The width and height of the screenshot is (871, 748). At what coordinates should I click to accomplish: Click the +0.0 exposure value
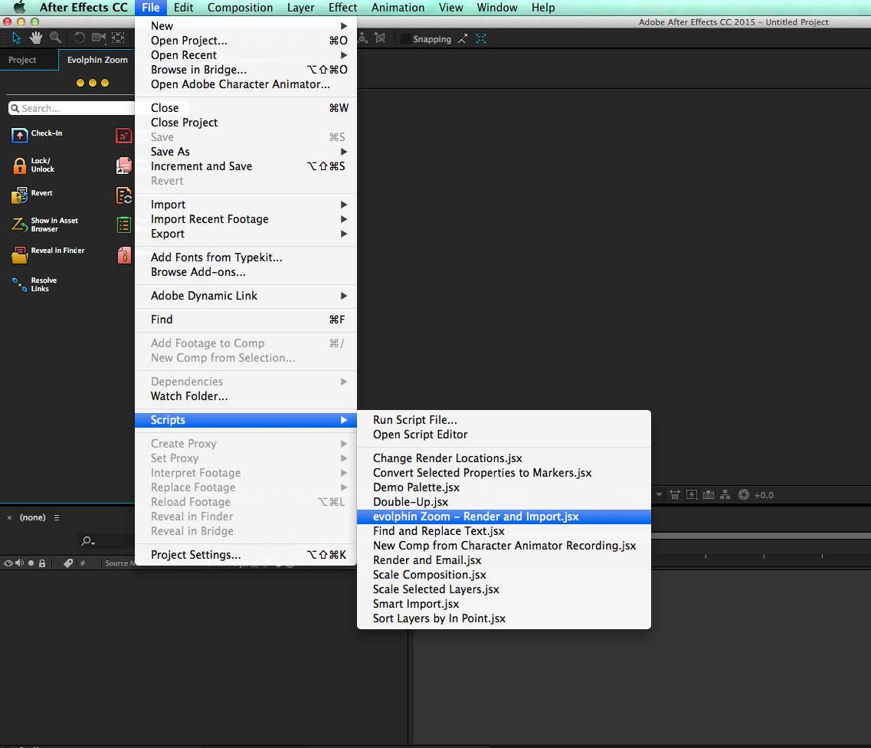pyautogui.click(x=764, y=495)
